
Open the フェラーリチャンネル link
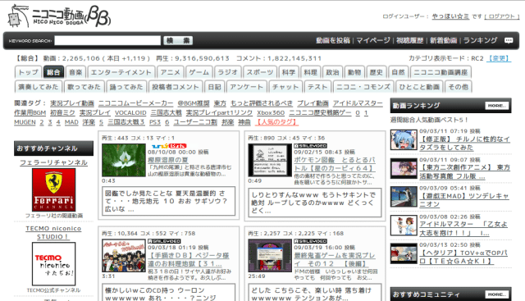53,162
